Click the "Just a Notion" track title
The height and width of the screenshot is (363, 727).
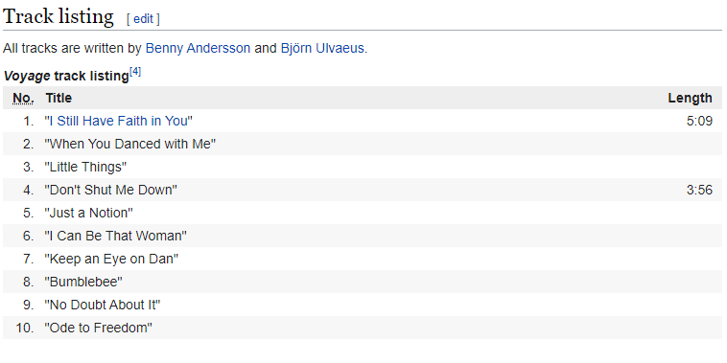click(88, 213)
